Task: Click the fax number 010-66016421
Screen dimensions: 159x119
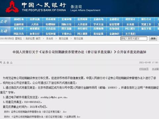Action: [32, 102]
